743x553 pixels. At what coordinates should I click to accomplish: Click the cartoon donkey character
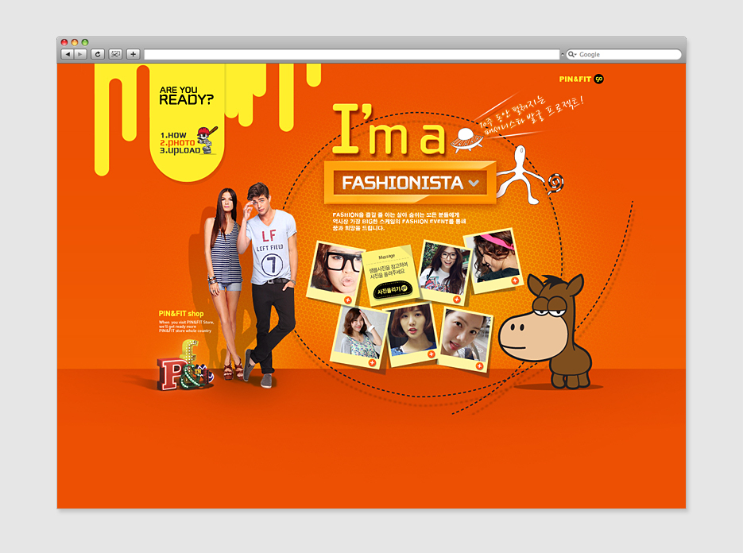(546, 331)
